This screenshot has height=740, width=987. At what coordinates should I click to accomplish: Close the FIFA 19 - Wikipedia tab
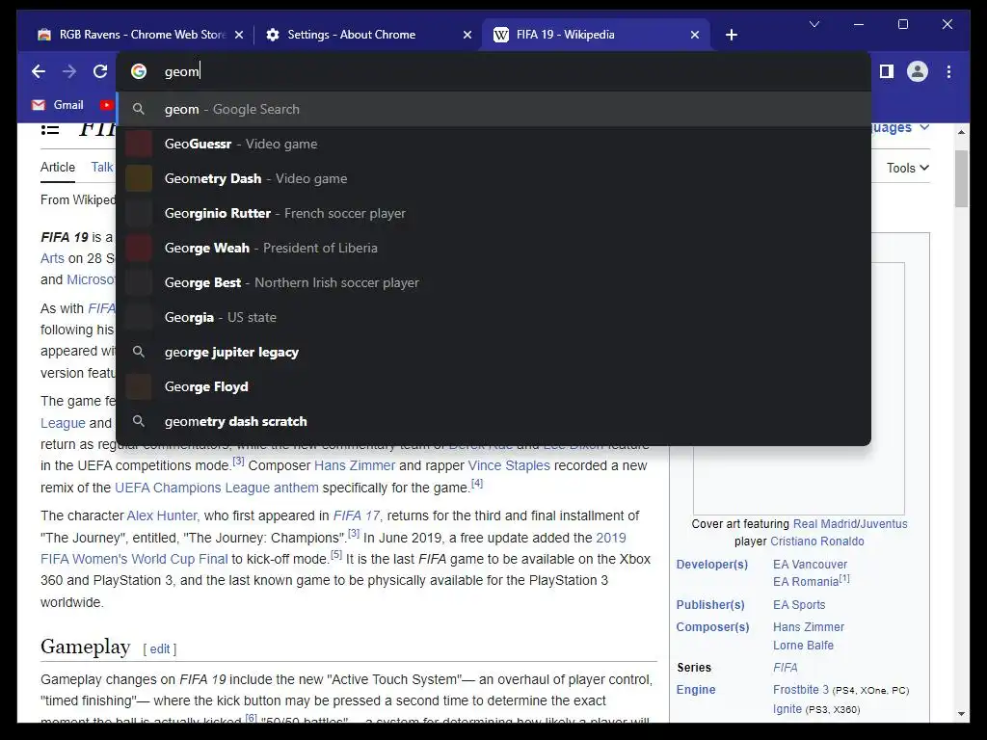pyautogui.click(x=695, y=35)
